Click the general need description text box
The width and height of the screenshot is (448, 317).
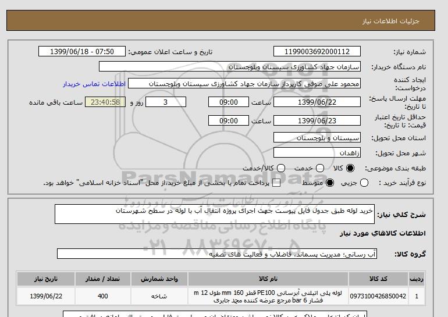click(x=215, y=214)
